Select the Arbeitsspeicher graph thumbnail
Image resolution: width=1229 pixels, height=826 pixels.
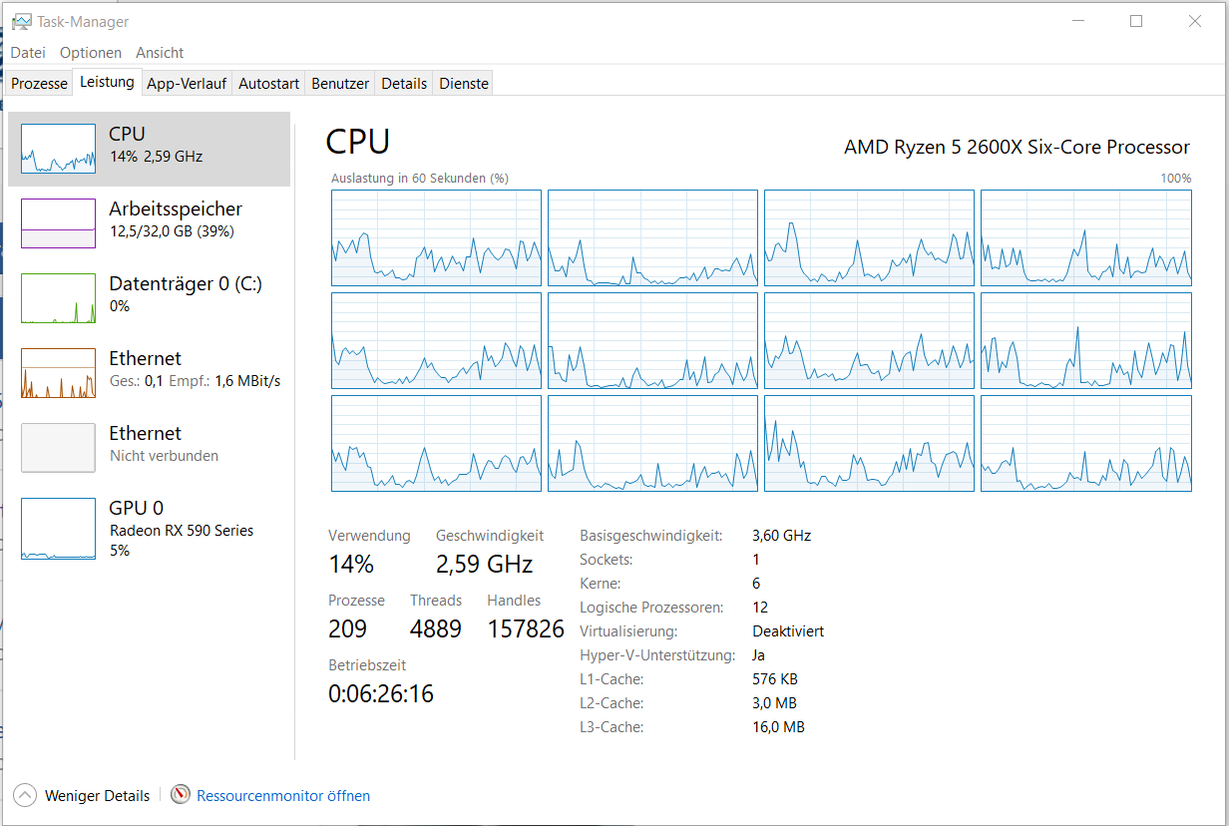pos(59,223)
